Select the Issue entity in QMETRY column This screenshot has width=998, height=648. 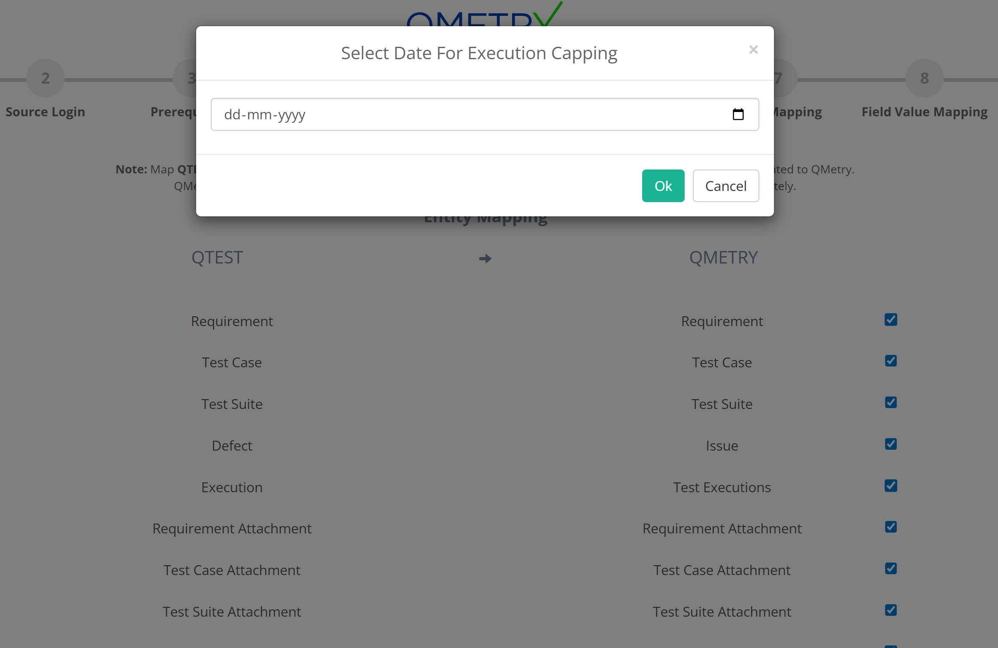pyautogui.click(x=722, y=445)
